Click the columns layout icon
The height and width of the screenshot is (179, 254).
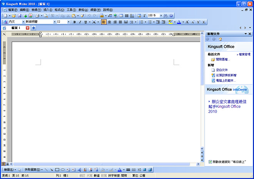(x=127, y=16)
